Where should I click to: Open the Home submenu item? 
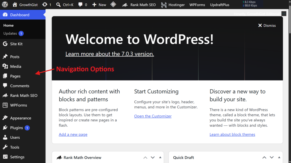pyautogui.click(x=8, y=26)
